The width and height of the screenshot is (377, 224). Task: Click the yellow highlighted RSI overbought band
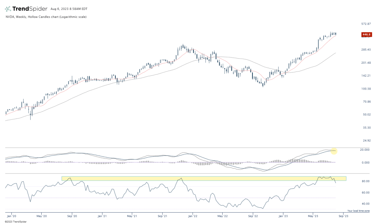(x=204, y=178)
